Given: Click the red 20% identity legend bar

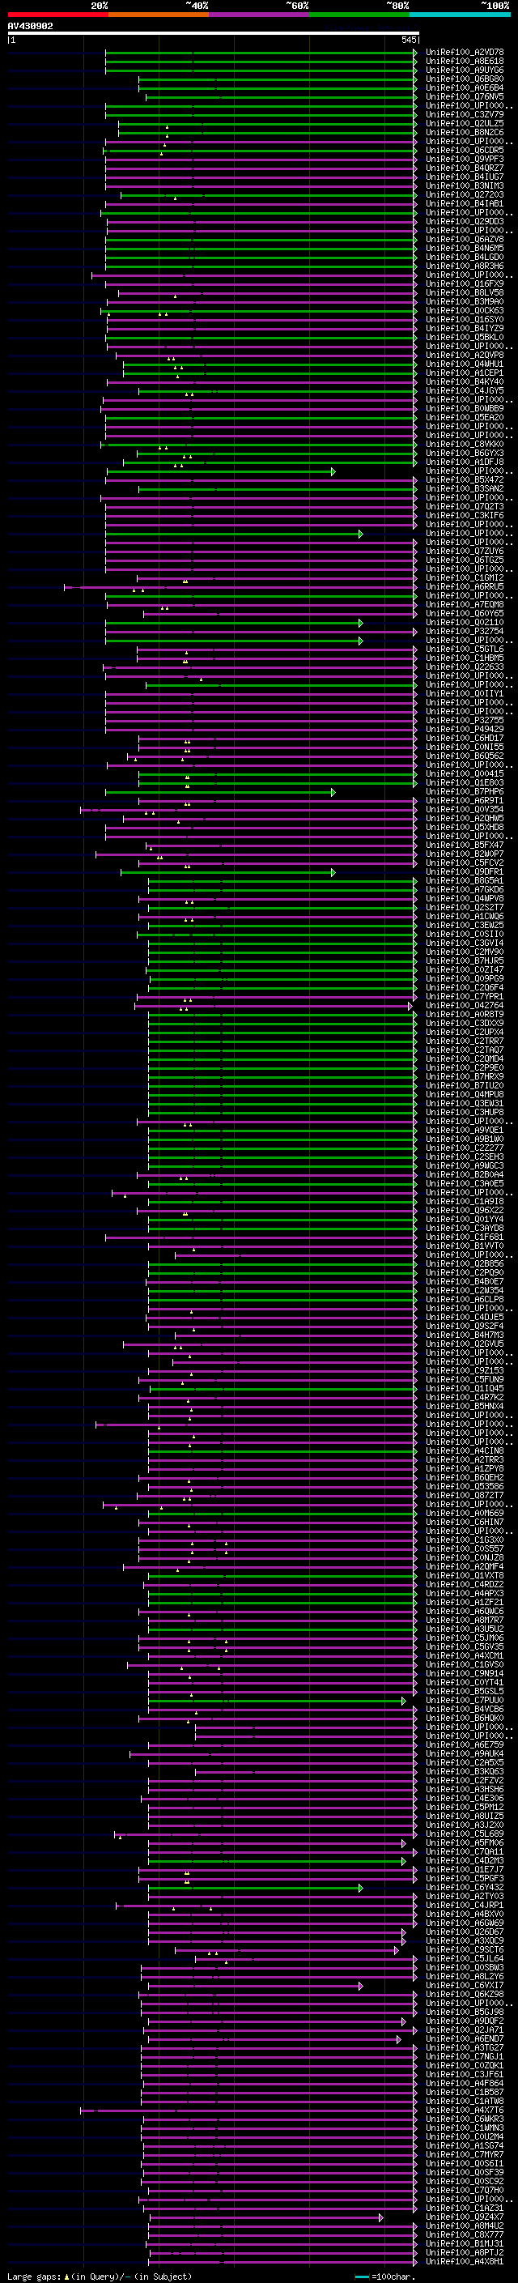Looking at the screenshot, I should (x=57, y=15).
